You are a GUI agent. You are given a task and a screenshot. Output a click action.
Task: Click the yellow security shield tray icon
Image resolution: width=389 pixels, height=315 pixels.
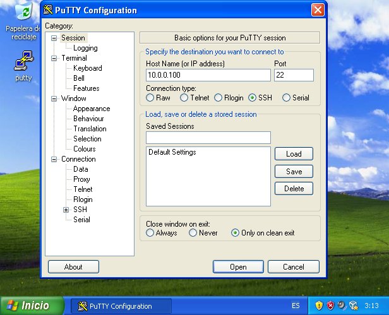[319, 306]
